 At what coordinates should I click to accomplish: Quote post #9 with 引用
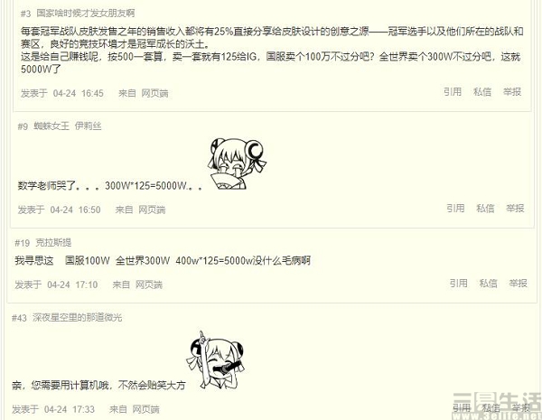pos(455,209)
